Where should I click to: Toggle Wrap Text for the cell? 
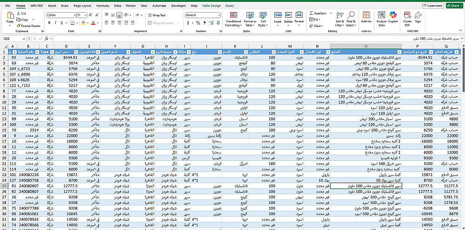tap(156, 15)
